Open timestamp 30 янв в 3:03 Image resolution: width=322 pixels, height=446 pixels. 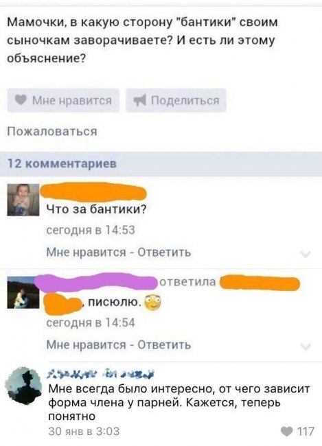(x=84, y=431)
